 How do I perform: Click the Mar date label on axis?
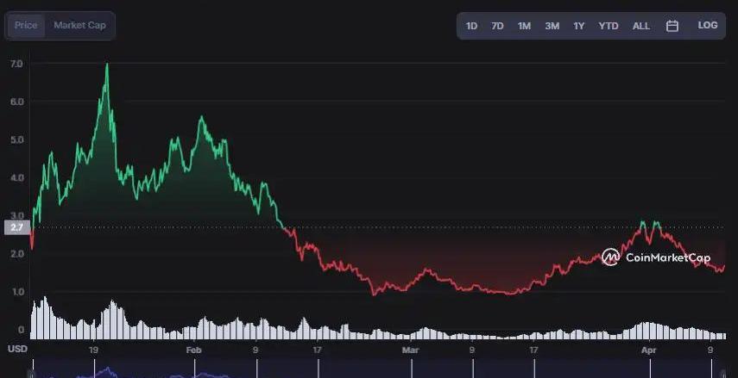click(x=410, y=350)
